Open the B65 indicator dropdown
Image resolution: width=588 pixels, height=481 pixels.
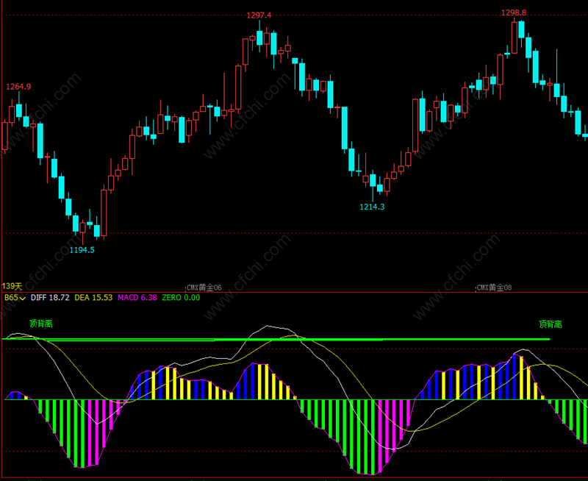tap(15, 298)
